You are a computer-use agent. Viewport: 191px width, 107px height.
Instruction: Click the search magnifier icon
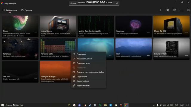117,3
